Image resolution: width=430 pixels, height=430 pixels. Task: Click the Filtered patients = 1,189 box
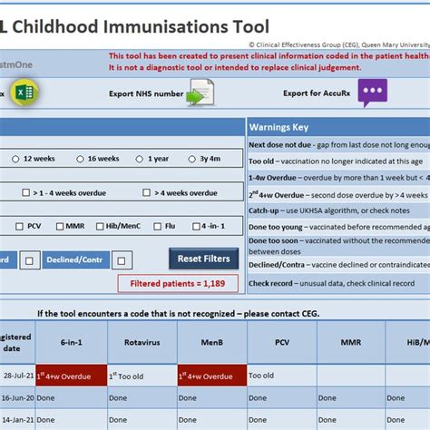[x=178, y=284]
